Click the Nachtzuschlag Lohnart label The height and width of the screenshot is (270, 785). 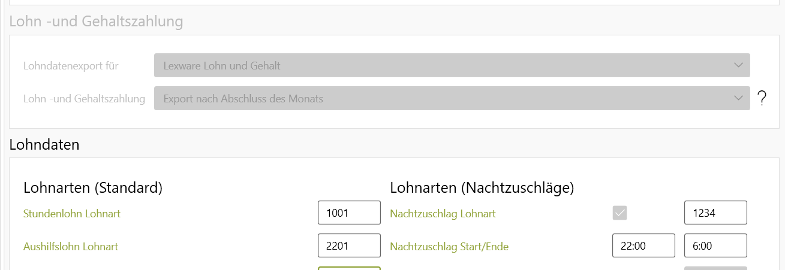tap(443, 214)
